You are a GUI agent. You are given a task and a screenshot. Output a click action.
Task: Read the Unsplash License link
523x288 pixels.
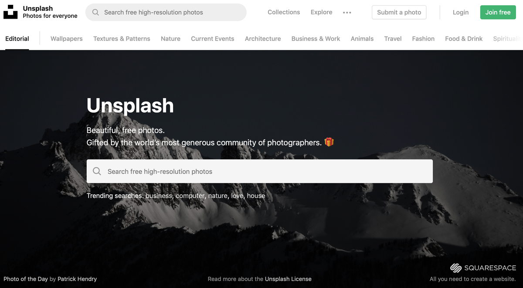(288, 279)
